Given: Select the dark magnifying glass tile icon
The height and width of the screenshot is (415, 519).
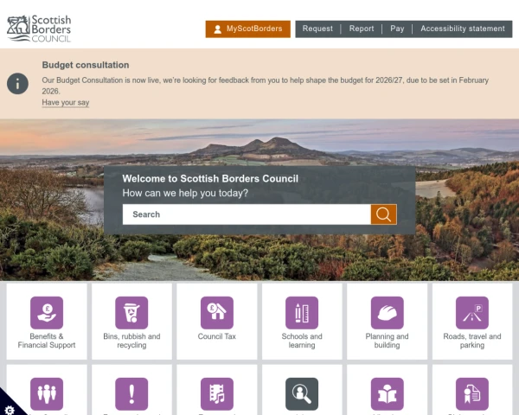Looking at the screenshot, I should [x=302, y=393].
